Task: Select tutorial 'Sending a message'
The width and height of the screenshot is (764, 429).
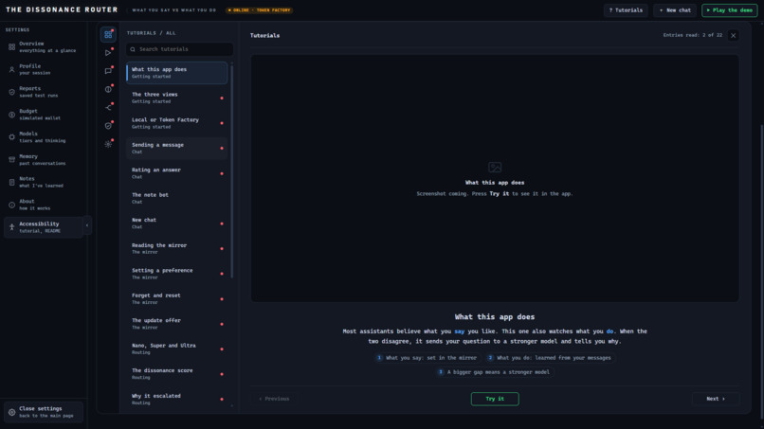Action: tap(177, 148)
